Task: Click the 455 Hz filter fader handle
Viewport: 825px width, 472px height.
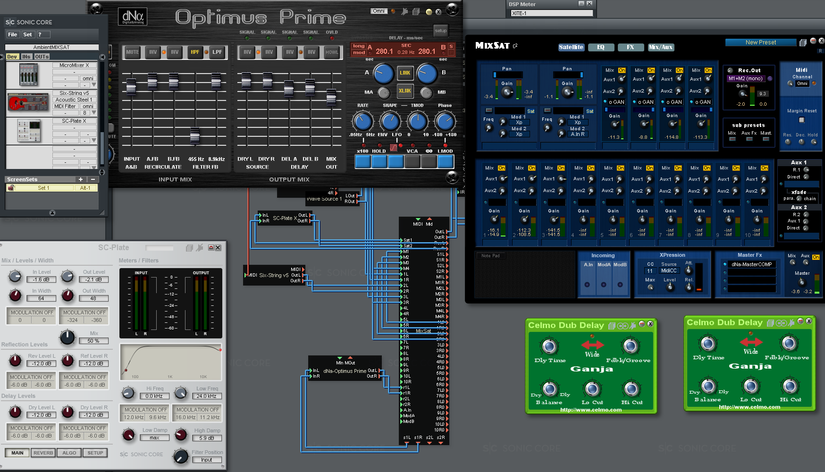Action: [x=194, y=136]
